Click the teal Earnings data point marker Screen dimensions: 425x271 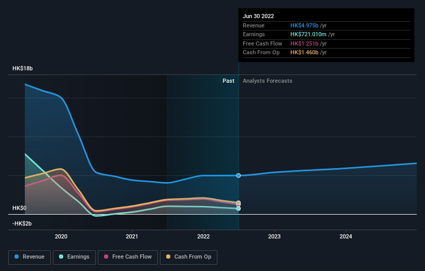238,208
